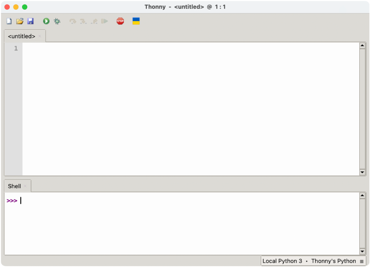Stop the backend with red STOP icon
This screenshot has width=370, height=268.
point(120,21)
